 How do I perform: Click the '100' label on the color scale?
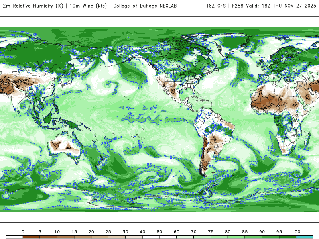tap(296, 232)
